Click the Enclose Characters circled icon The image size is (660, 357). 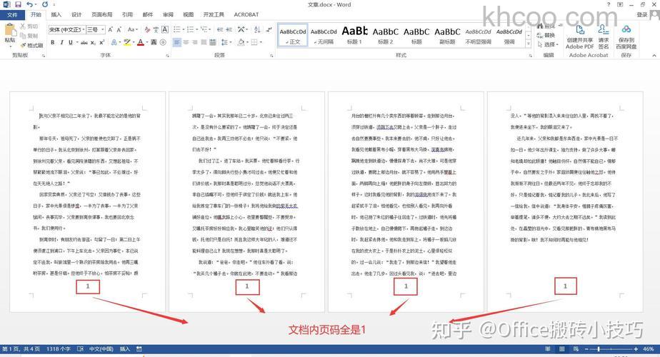point(163,43)
